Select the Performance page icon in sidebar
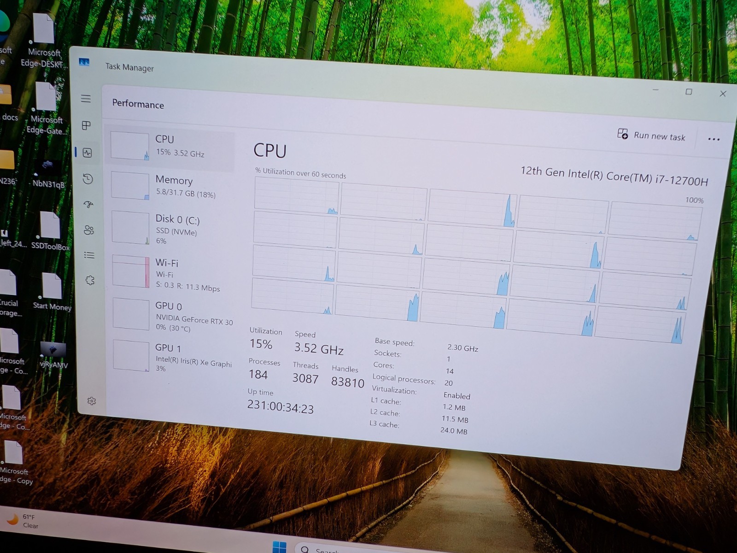Image resolution: width=737 pixels, height=553 pixels. pos(87,153)
